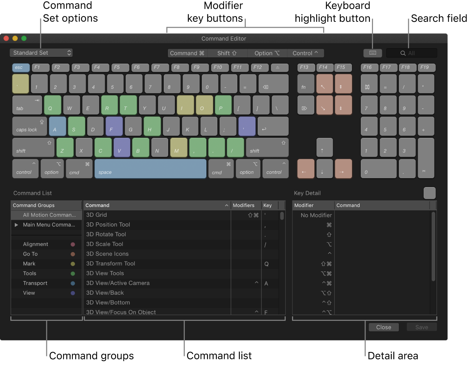
Task: Select the Transport command group
Action: [x=35, y=283]
